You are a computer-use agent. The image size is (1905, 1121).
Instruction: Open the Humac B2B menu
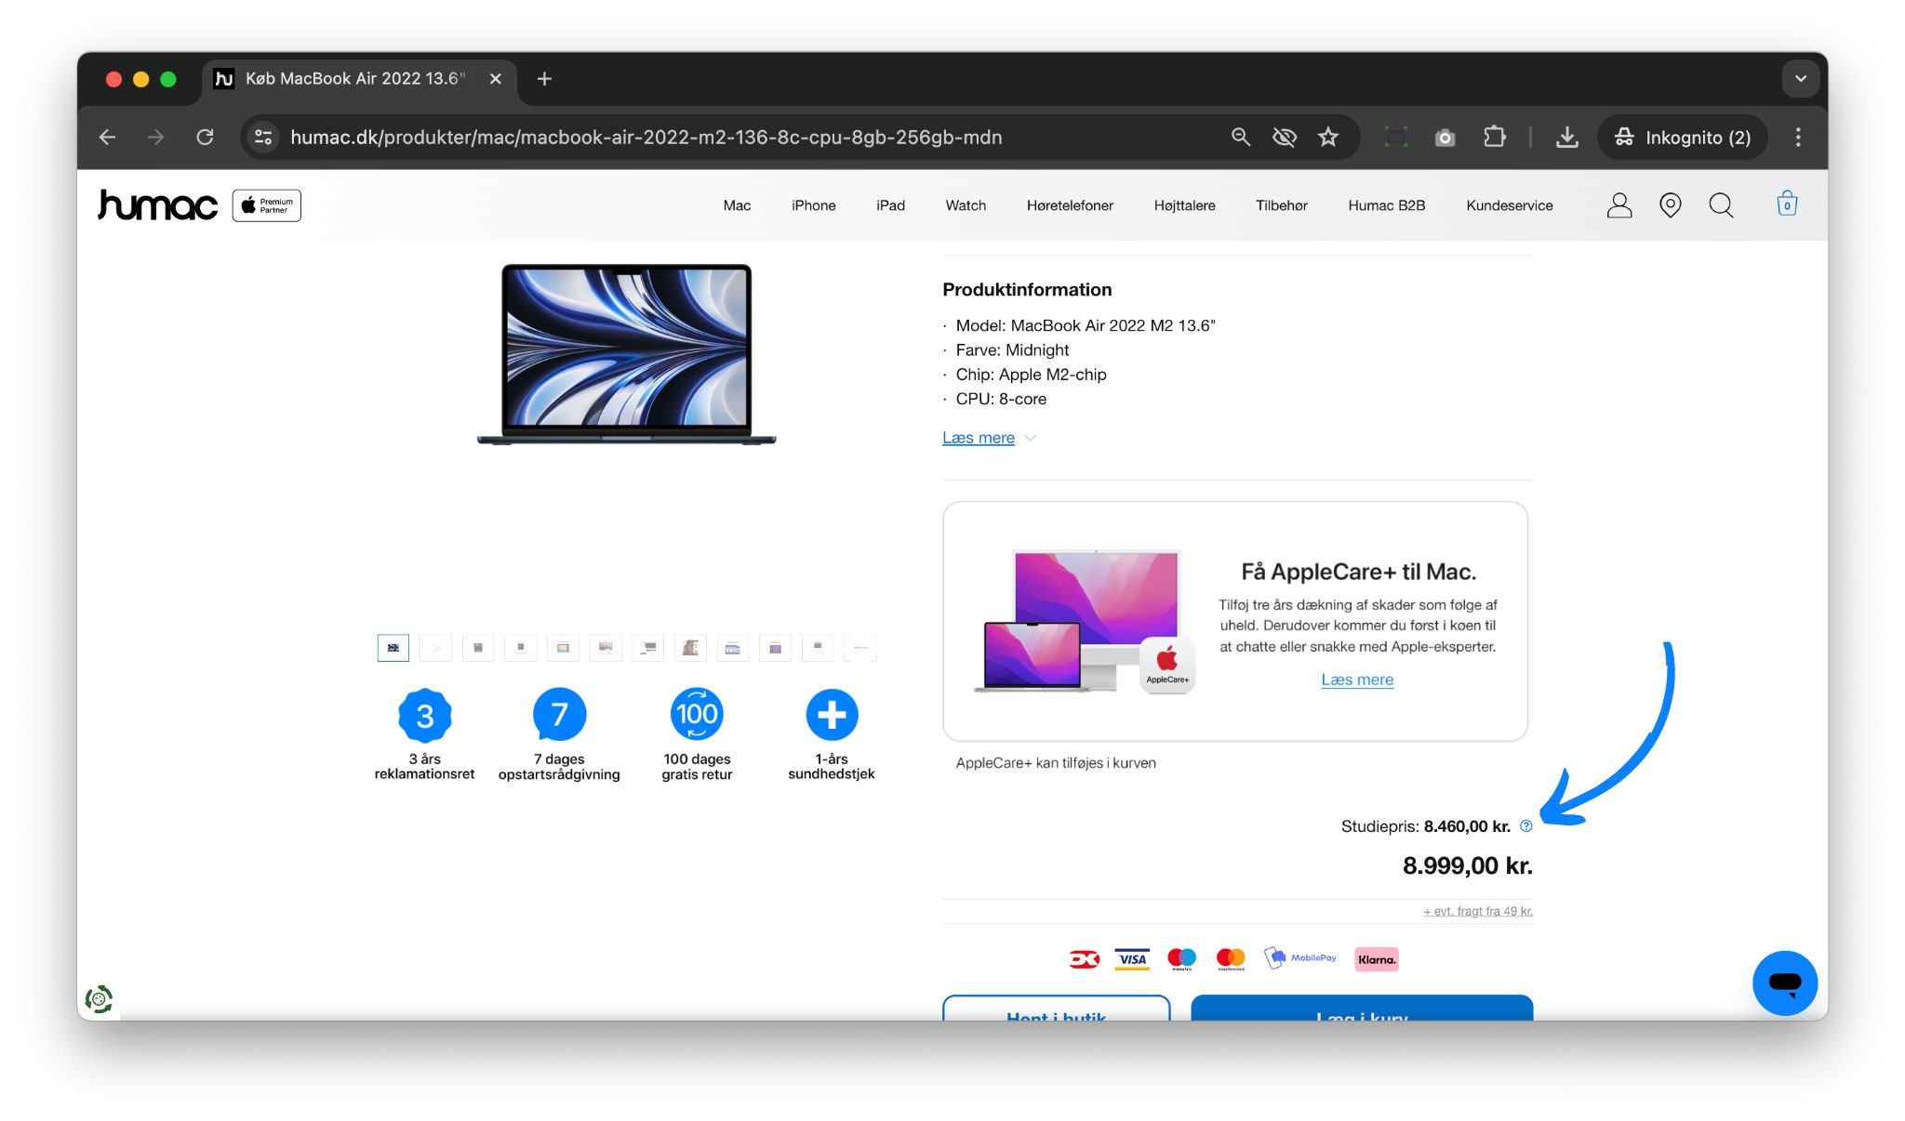1386,205
